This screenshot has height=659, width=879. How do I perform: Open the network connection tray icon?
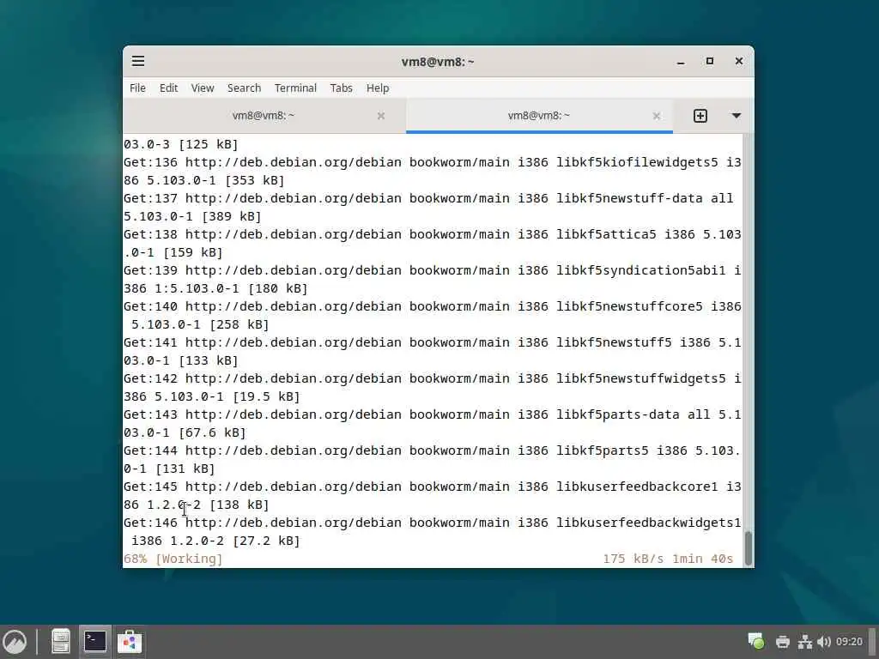[805, 642]
